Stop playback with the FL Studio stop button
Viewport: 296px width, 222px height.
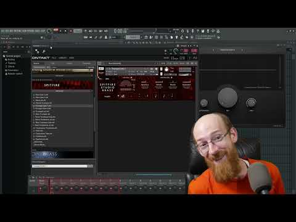(x=66, y=31)
